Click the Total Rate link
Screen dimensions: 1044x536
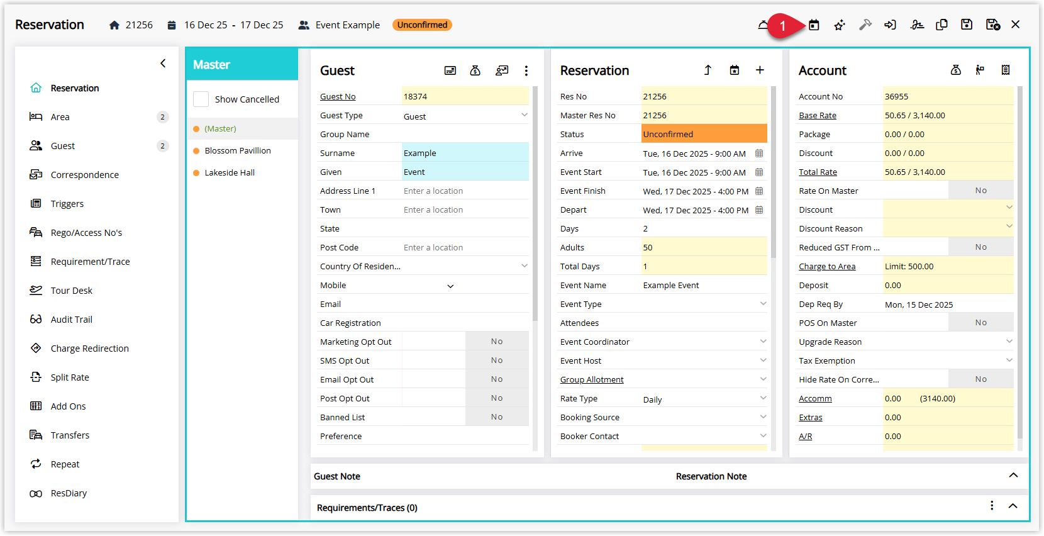[x=818, y=172]
